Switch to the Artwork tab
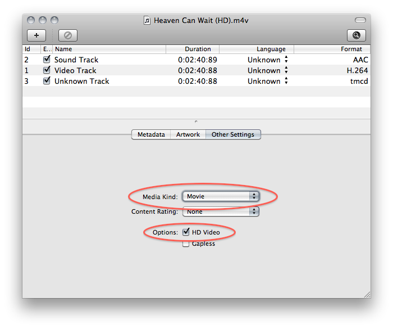Screen dimensions: 393x329 tap(188, 134)
